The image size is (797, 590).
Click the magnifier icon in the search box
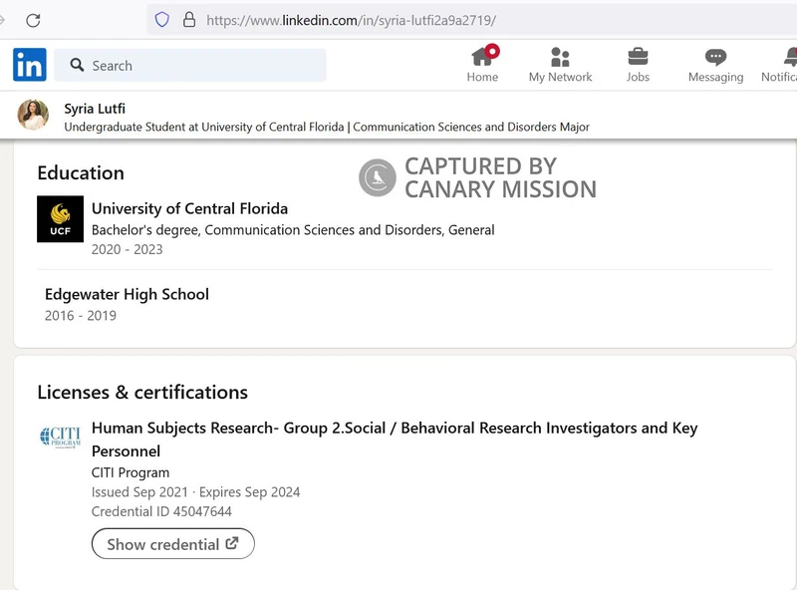(x=77, y=66)
